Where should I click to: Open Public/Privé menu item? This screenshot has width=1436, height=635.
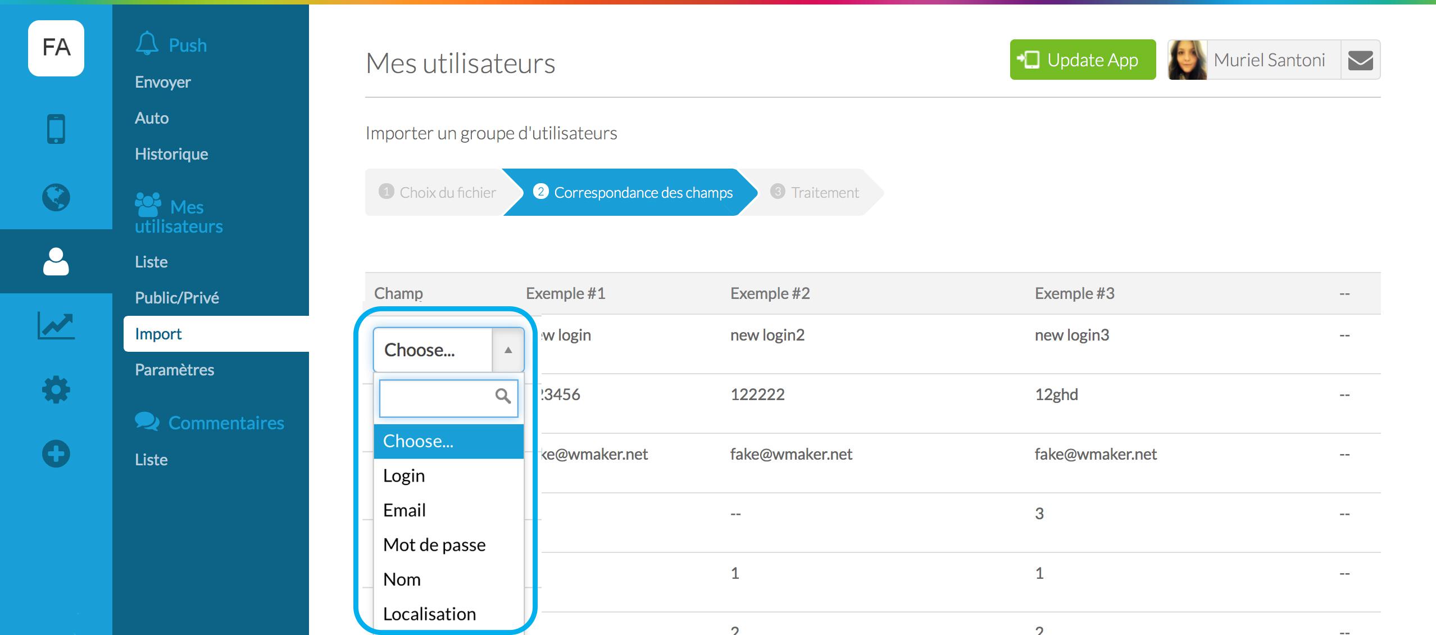(x=177, y=298)
